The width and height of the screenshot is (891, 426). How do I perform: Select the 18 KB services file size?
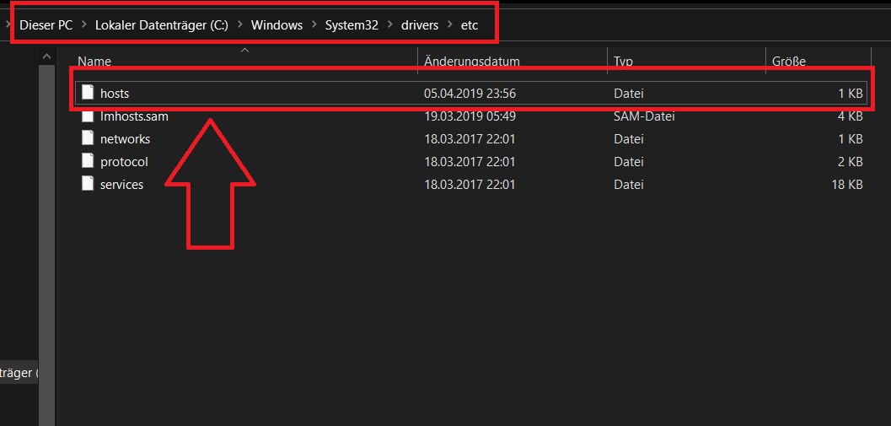(x=846, y=184)
